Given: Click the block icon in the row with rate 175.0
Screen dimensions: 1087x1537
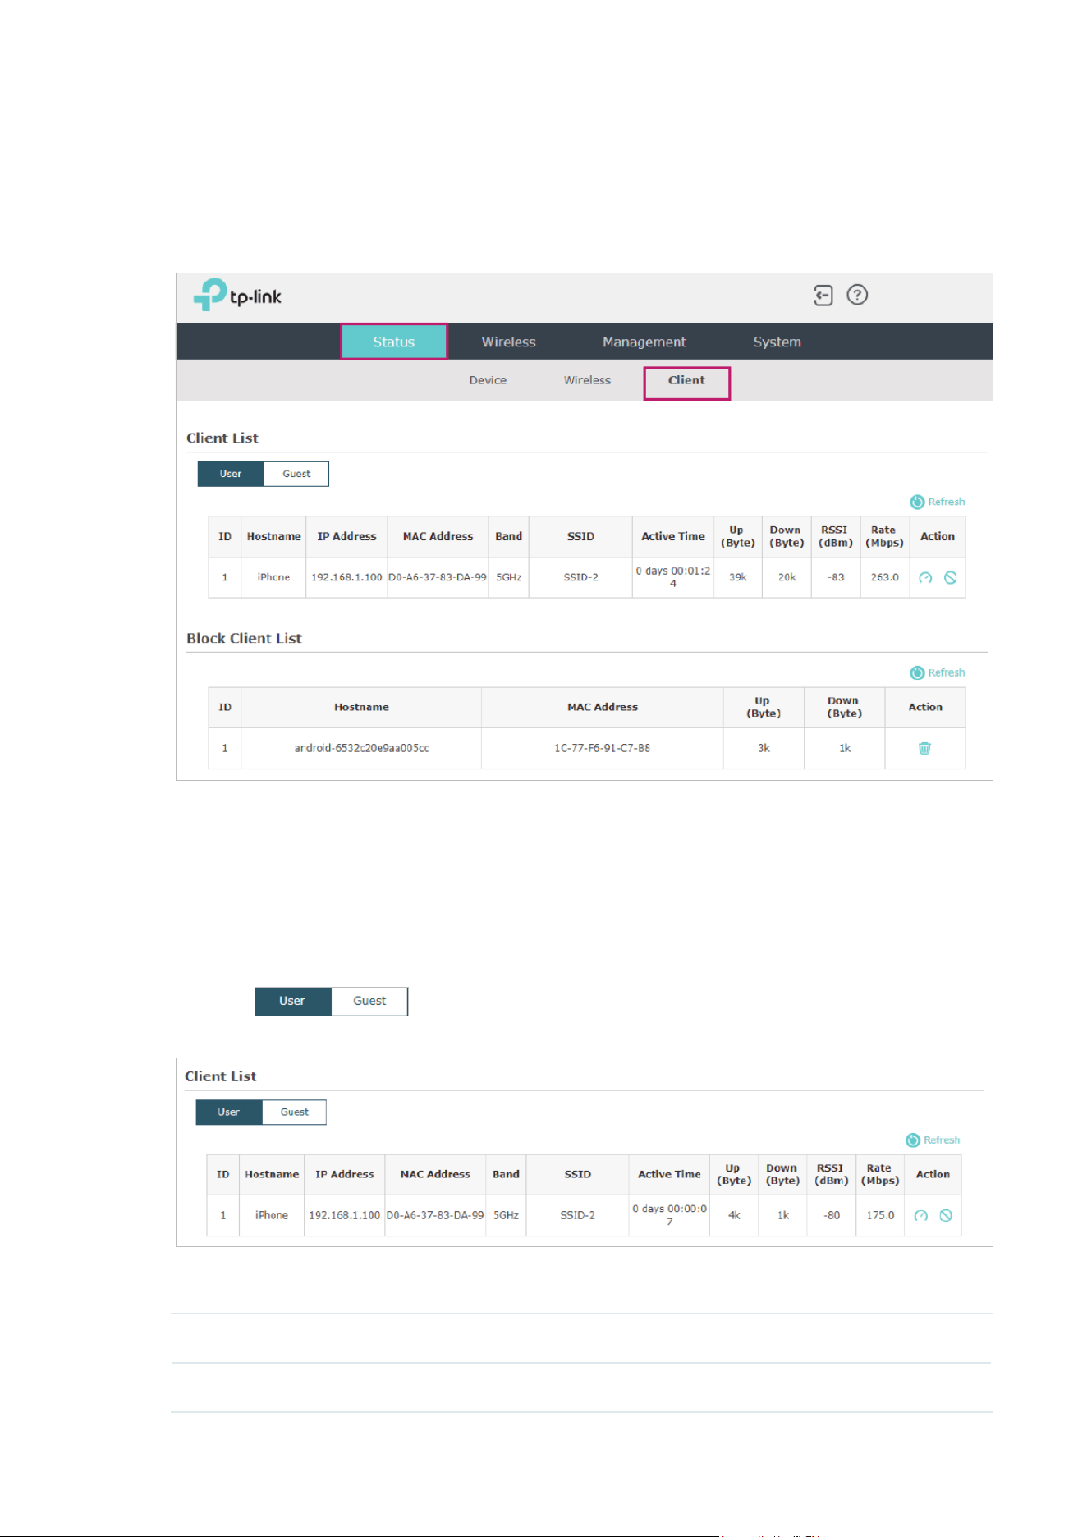Looking at the screenshot, I should click(946, 1216).
